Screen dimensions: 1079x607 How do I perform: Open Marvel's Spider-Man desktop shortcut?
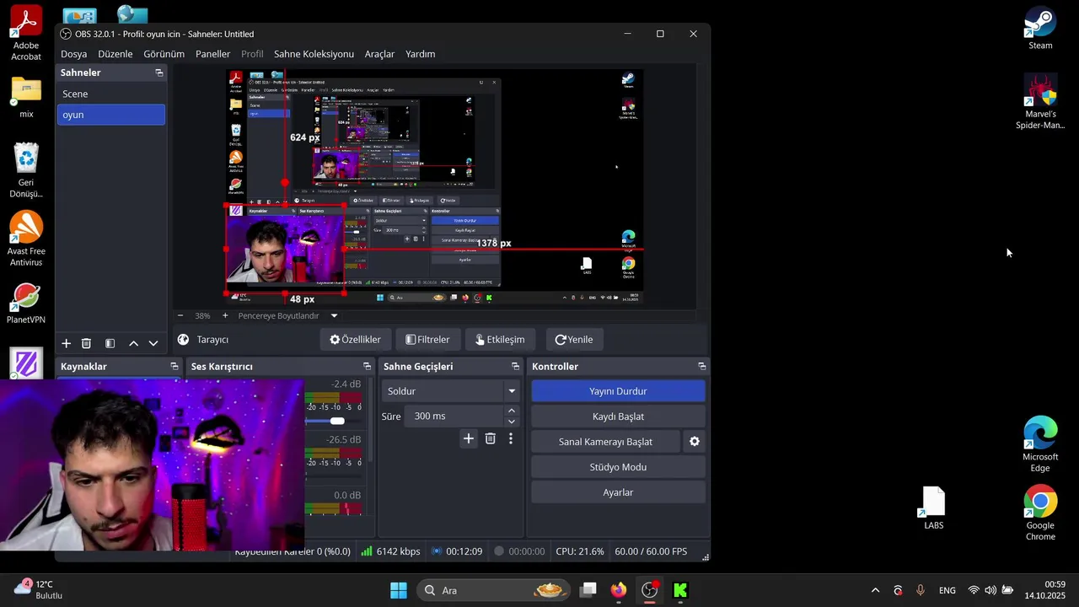click(x=1040, y=102)
